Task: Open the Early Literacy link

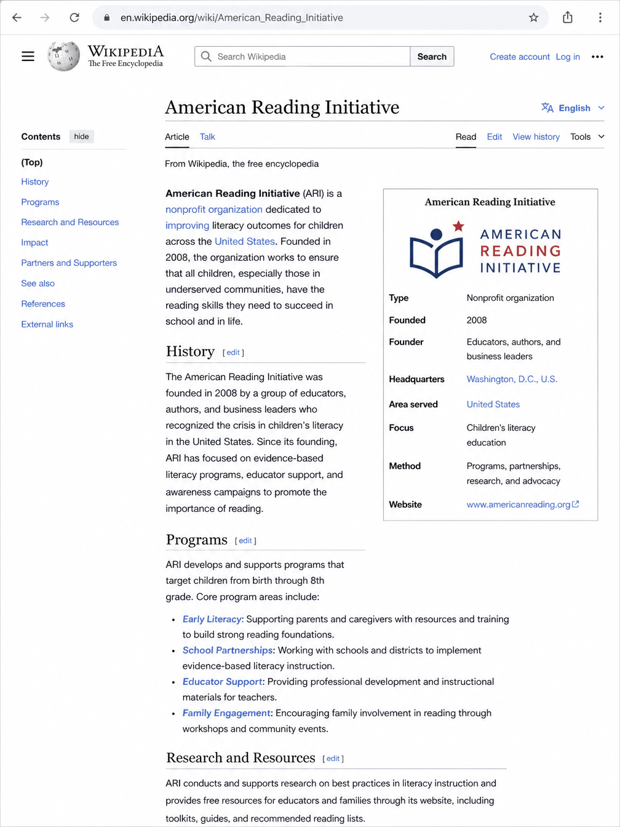Action: click(x=212, y=619)
